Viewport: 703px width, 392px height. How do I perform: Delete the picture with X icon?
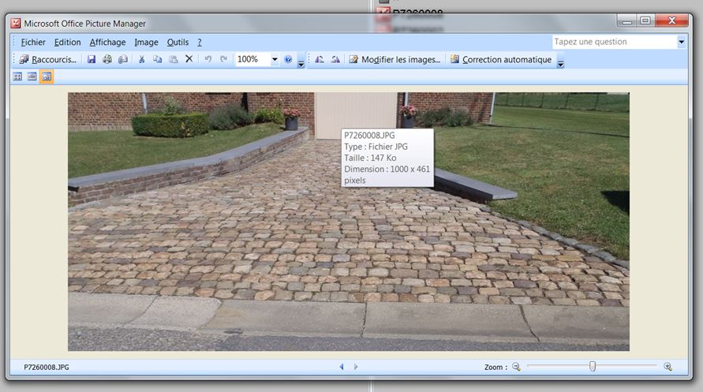[x=189, y=58]
